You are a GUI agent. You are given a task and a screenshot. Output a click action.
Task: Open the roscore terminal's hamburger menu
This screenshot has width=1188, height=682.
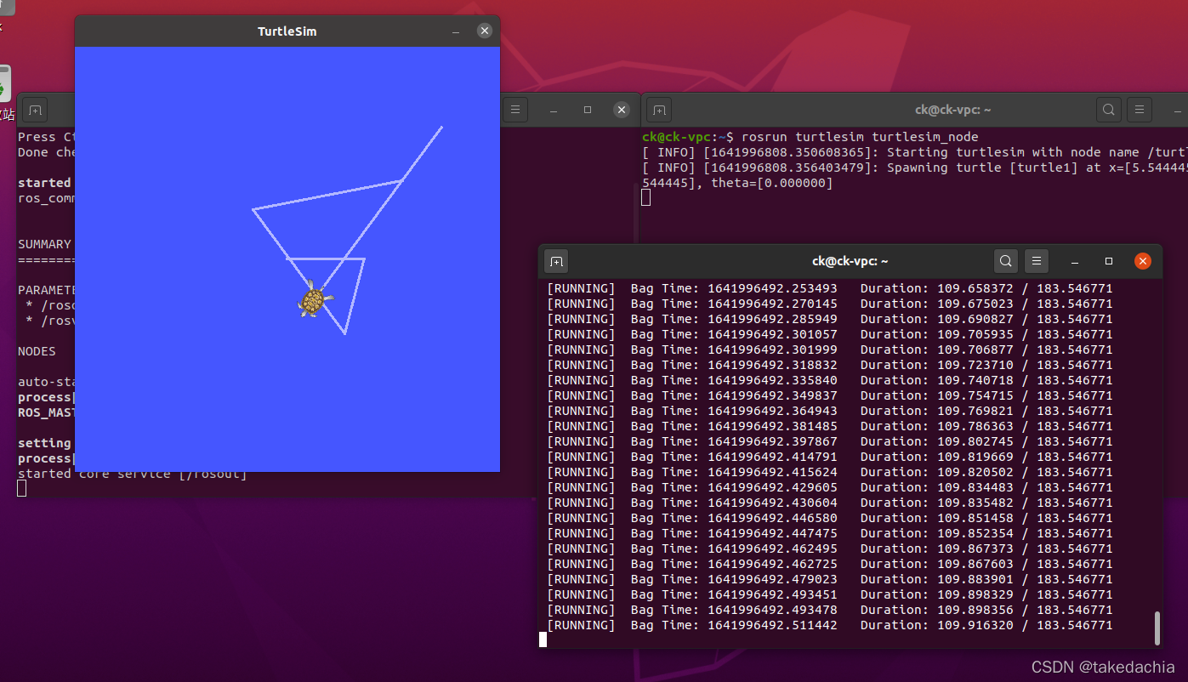pos(514,110)
